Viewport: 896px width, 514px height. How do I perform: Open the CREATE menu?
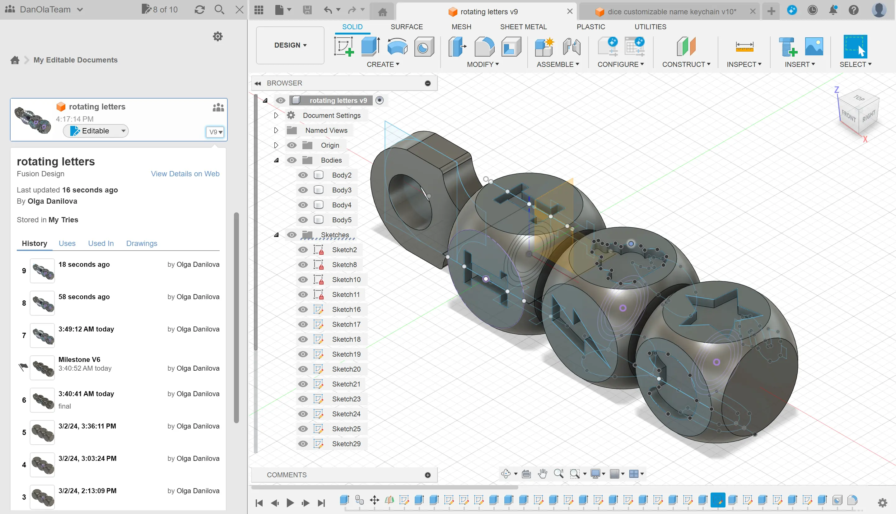pos(383,65)
